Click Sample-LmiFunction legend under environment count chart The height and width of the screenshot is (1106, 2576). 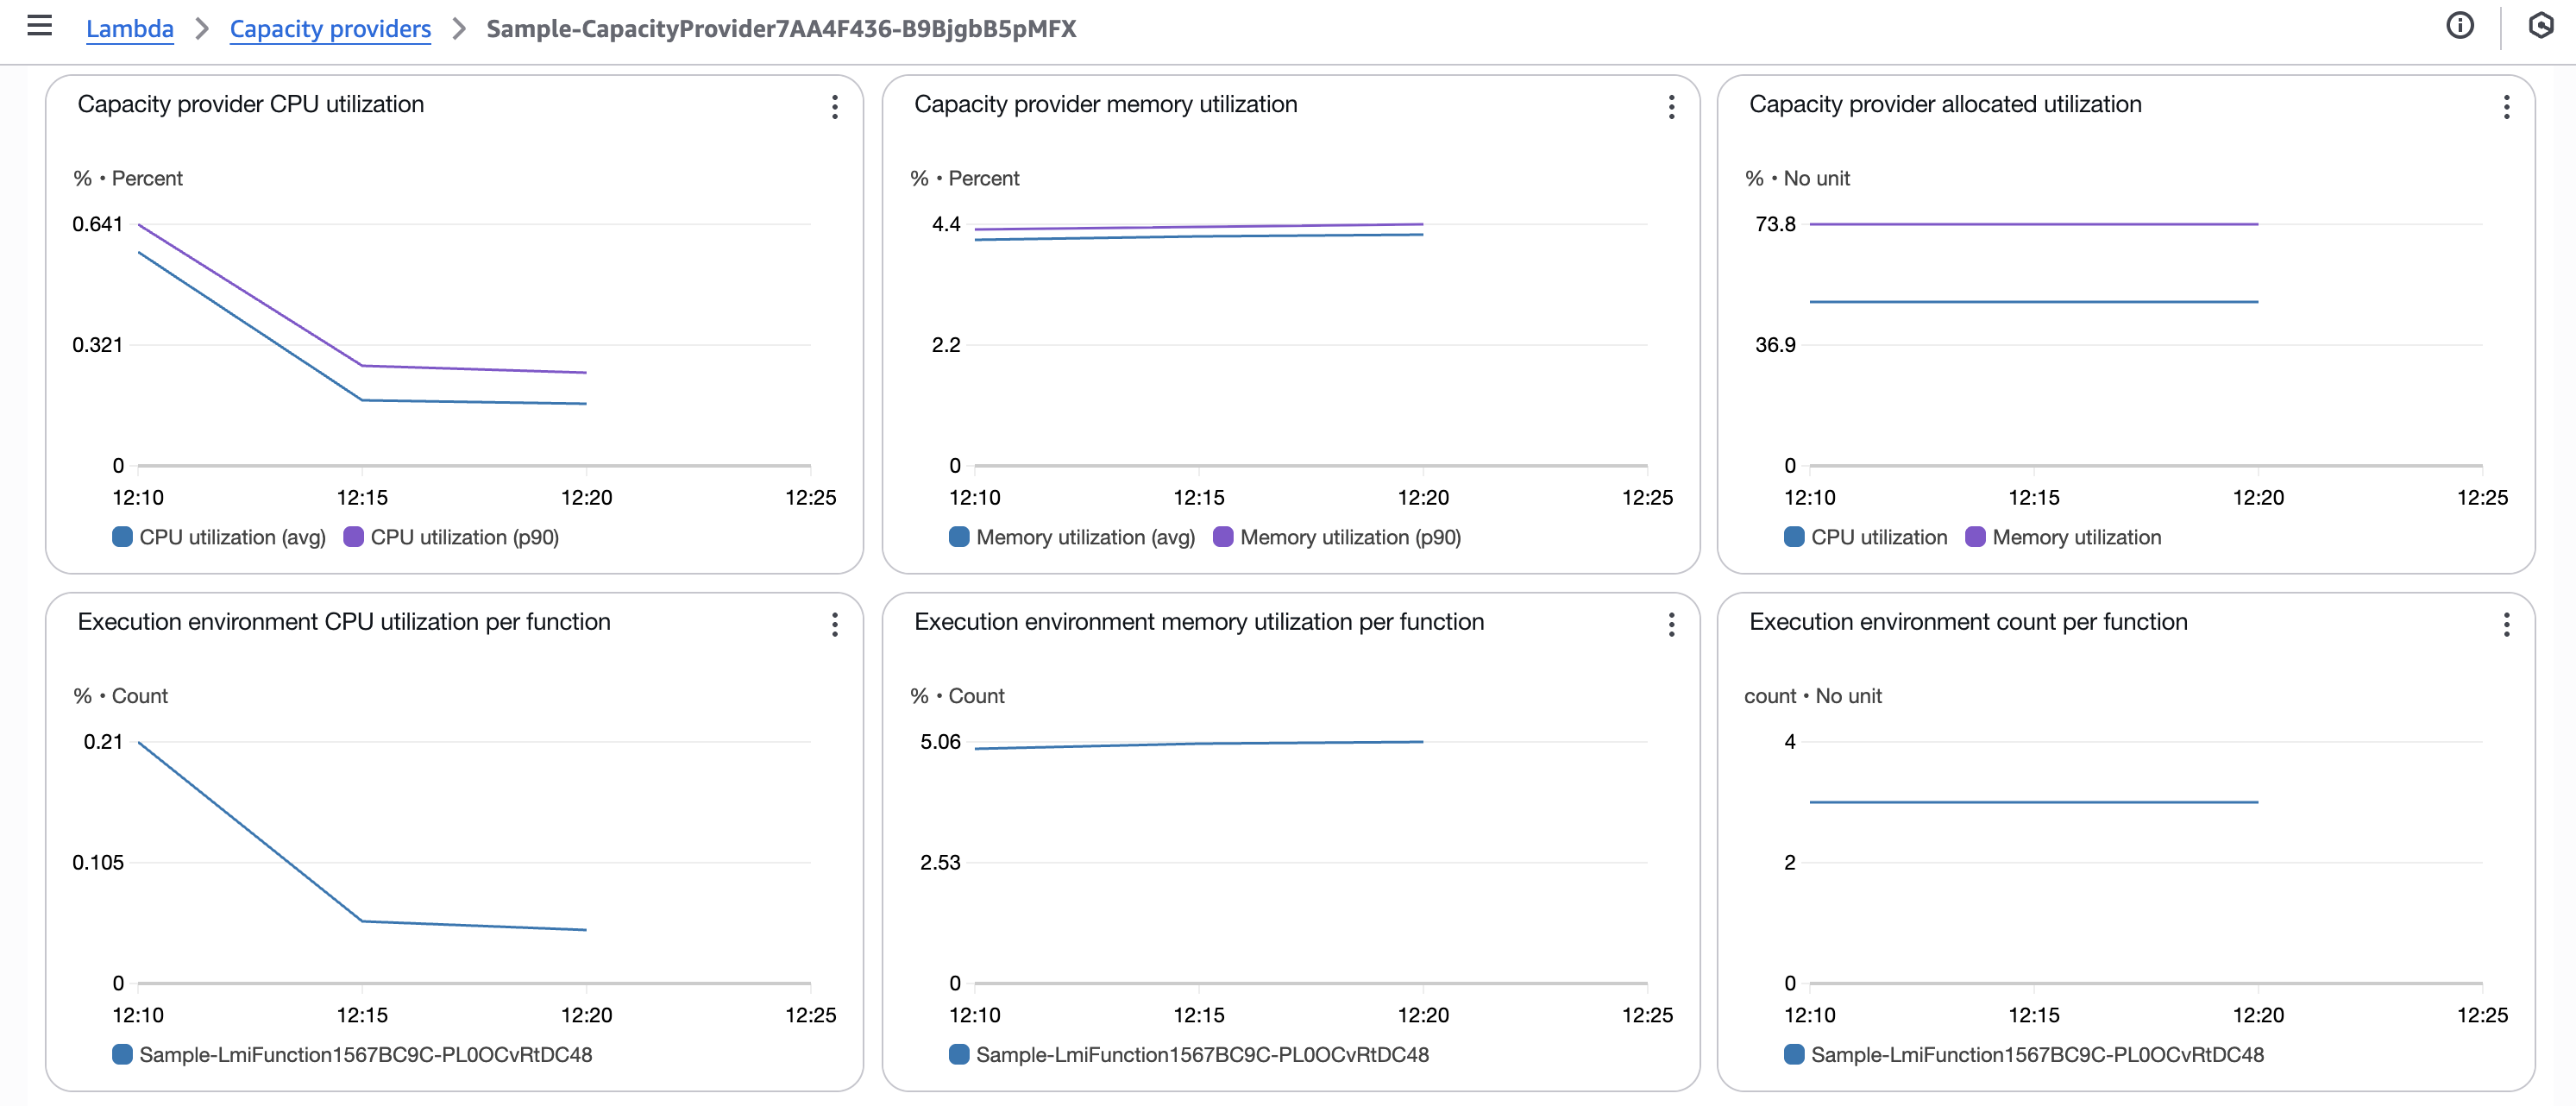(2024, 1054)
